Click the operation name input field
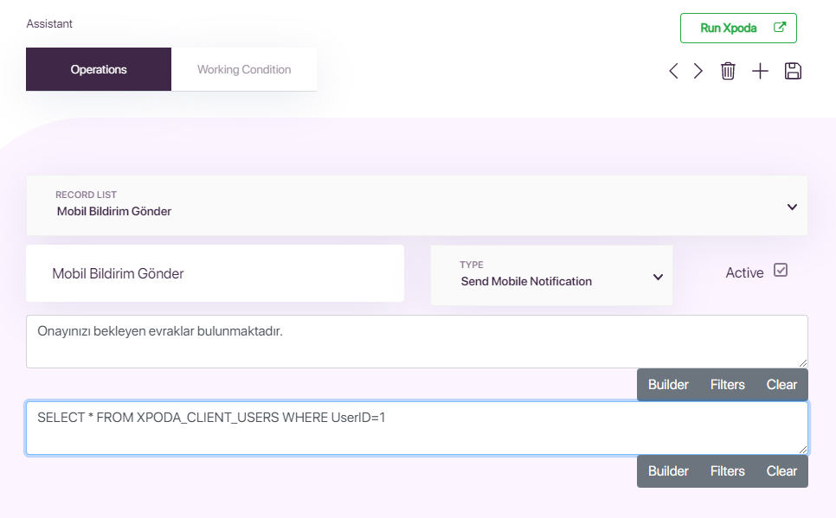Image resolution: width=836 pixels, height=518 pixels. 215,273
